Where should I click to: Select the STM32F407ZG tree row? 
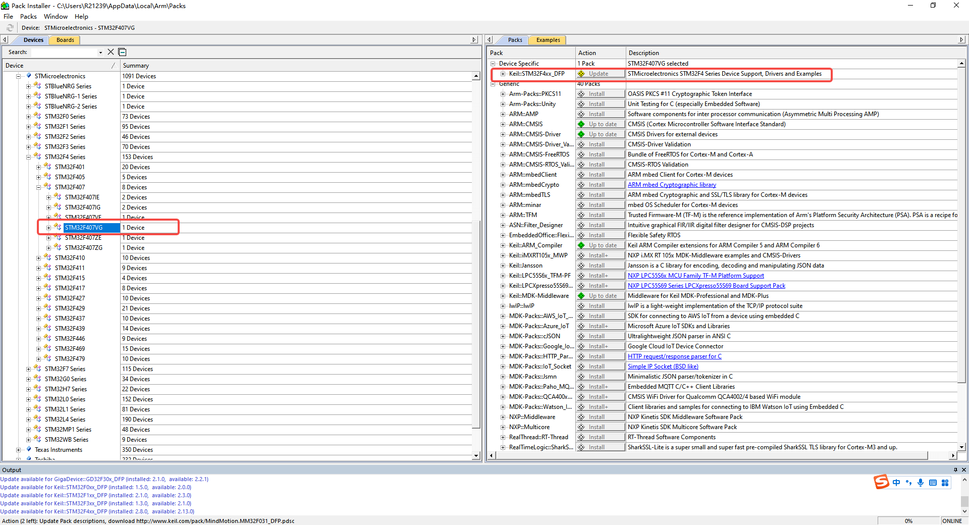click(83, 248)
